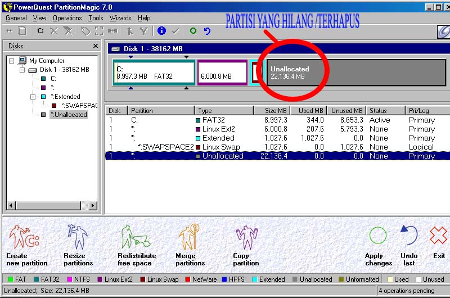Select *:Unallocated in the Disks tree

coord(69,115)
